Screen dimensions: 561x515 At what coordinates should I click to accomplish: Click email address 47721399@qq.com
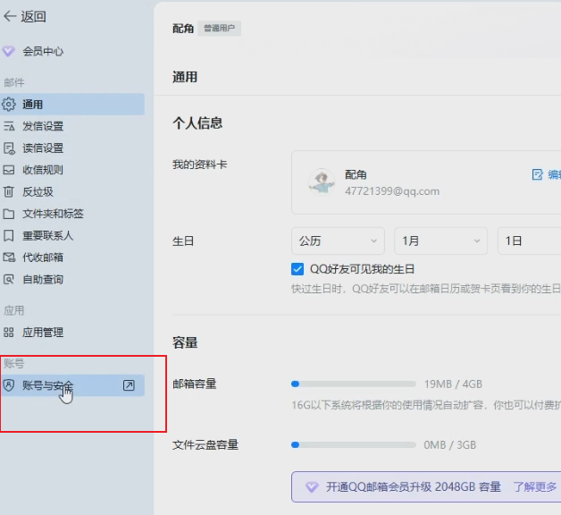point(392,191)
